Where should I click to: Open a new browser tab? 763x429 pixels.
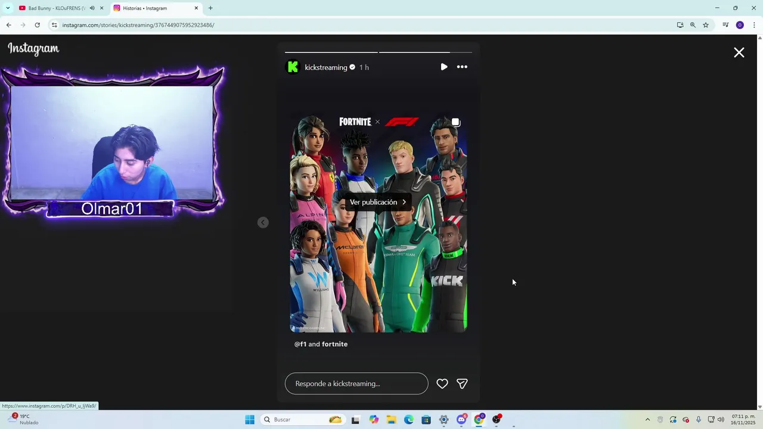pyautogui.click(x=210, y=8)
